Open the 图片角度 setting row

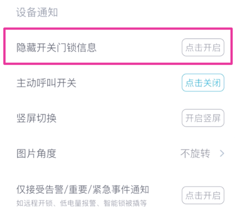coord(117,153)
